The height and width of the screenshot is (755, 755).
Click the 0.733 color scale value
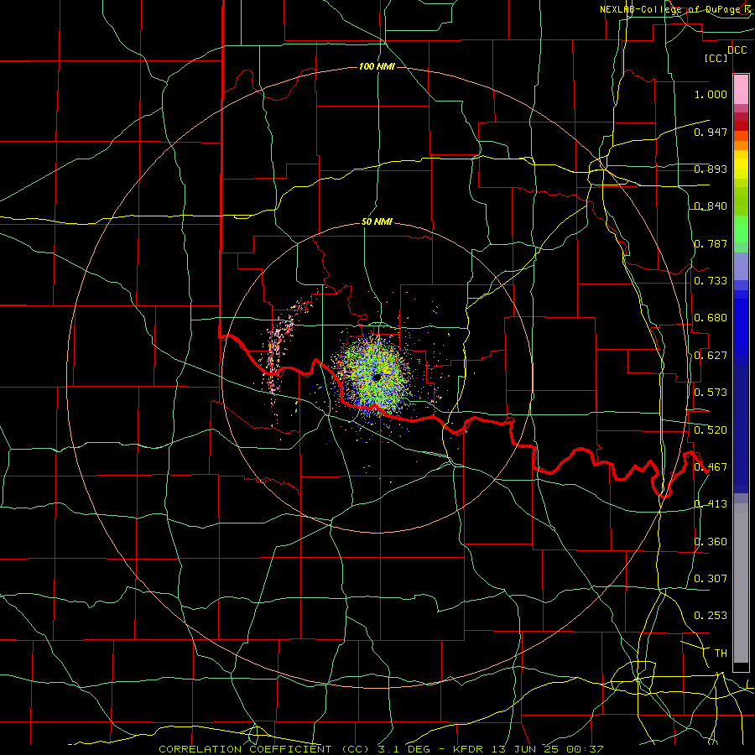click(x=711, y=281)
